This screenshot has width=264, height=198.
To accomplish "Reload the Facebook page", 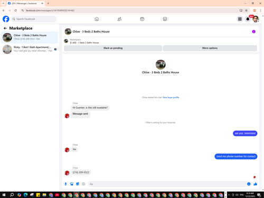I will click(15, 11).
